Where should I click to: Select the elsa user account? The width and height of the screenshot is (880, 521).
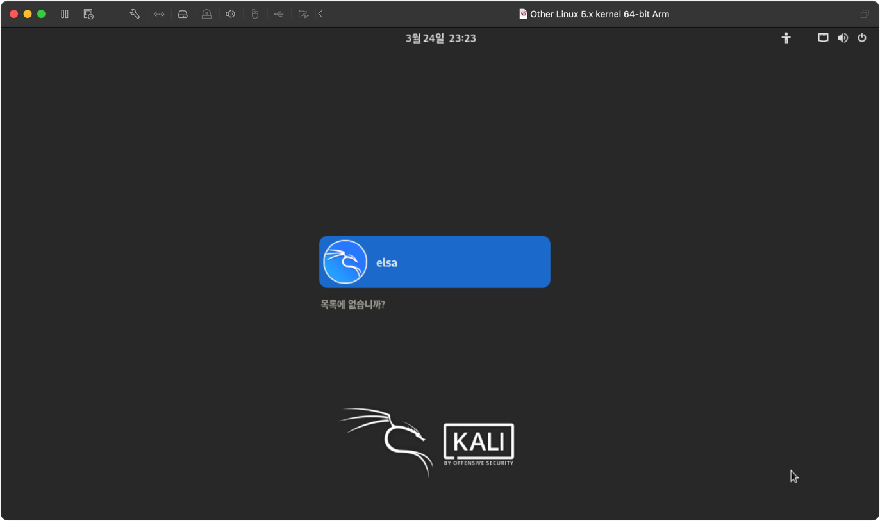tap(435, 262)
